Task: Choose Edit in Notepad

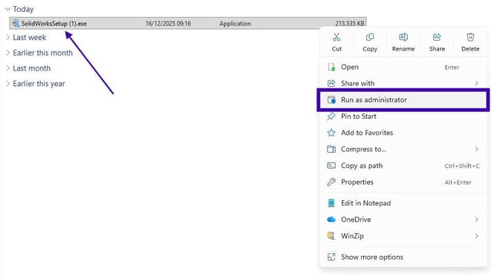Action: (x=403, y=203)
